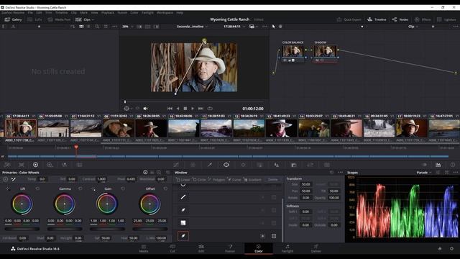Image resolution: width=460 pixels, height=259 pixels.
Task: Open the timeline name dropdown in viewer
Action: click(192, 27)
